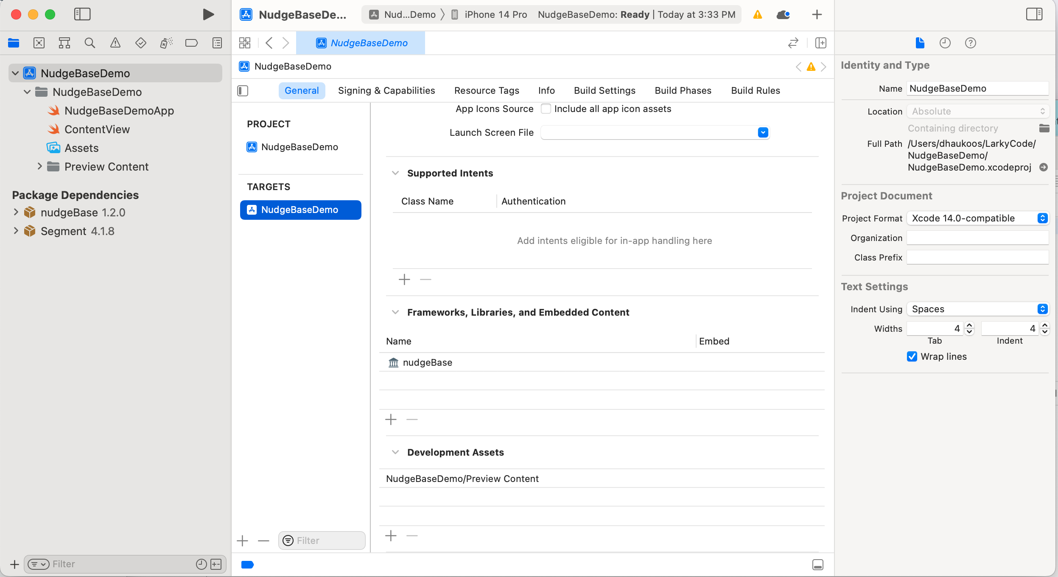Switch to the Build Phases tab
The height and width of the screenshot is (577, 1058).
tap(683, 90)
